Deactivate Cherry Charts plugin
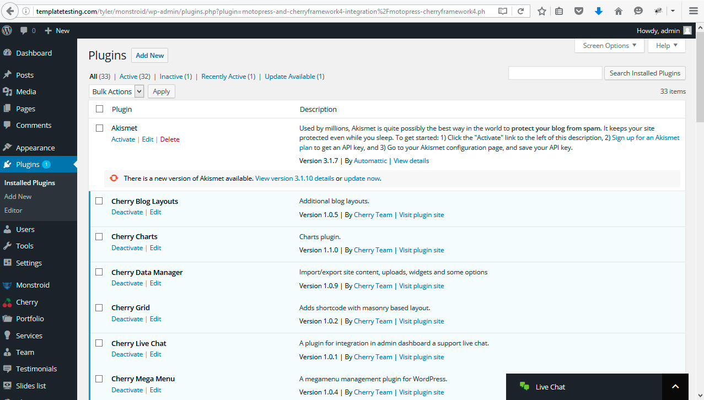This screenshot has height=400, width=704. coord(127,248)
